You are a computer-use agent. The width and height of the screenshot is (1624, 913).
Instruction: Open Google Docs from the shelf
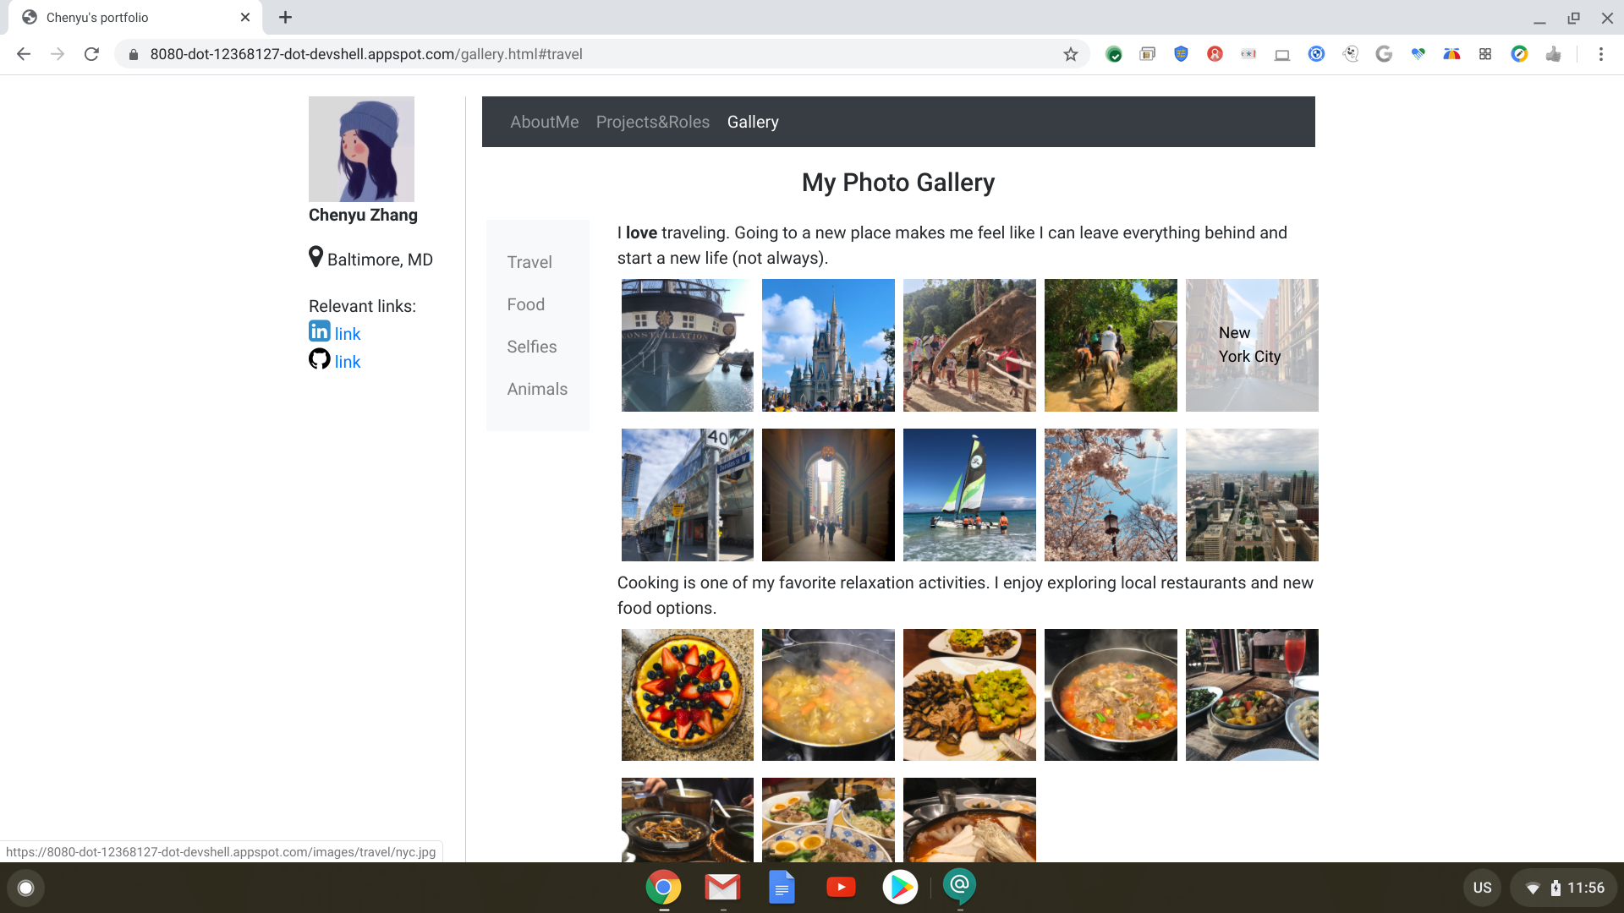tap(782, 887)
